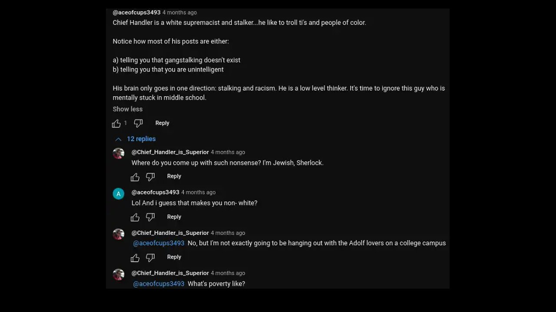Like the "college campus" reply
This screenshot has width=556, height=312.
coord(135,258)
